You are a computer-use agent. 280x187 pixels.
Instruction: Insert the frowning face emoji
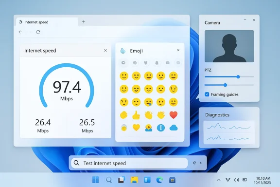click(161, 89)
